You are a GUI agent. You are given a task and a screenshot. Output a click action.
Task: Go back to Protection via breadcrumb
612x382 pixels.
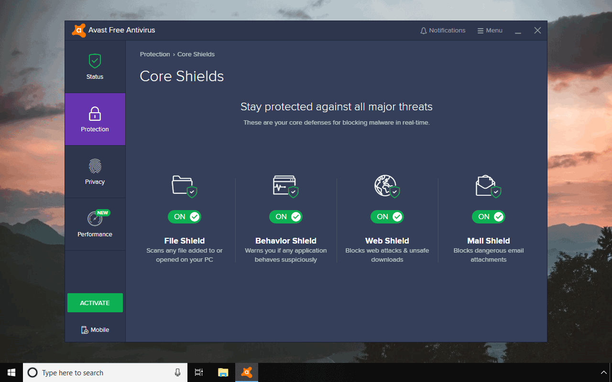(x=155, y=54)
